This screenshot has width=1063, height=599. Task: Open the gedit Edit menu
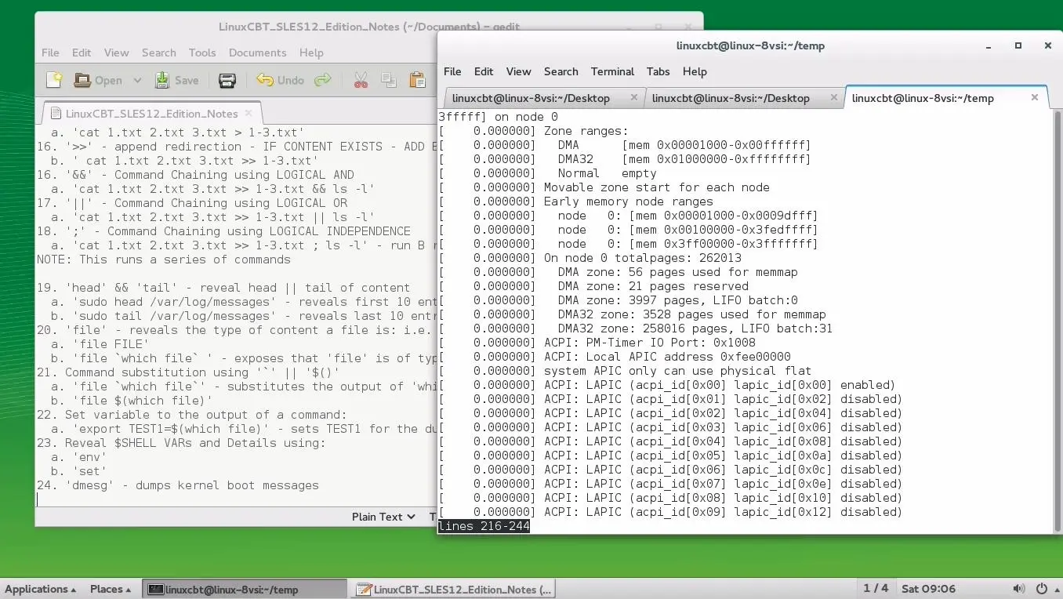coord(82,53)
